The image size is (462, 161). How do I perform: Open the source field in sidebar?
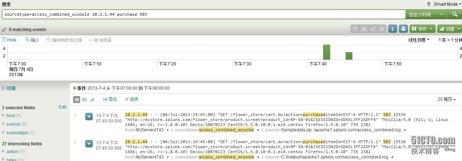click(x=13, y=124)
